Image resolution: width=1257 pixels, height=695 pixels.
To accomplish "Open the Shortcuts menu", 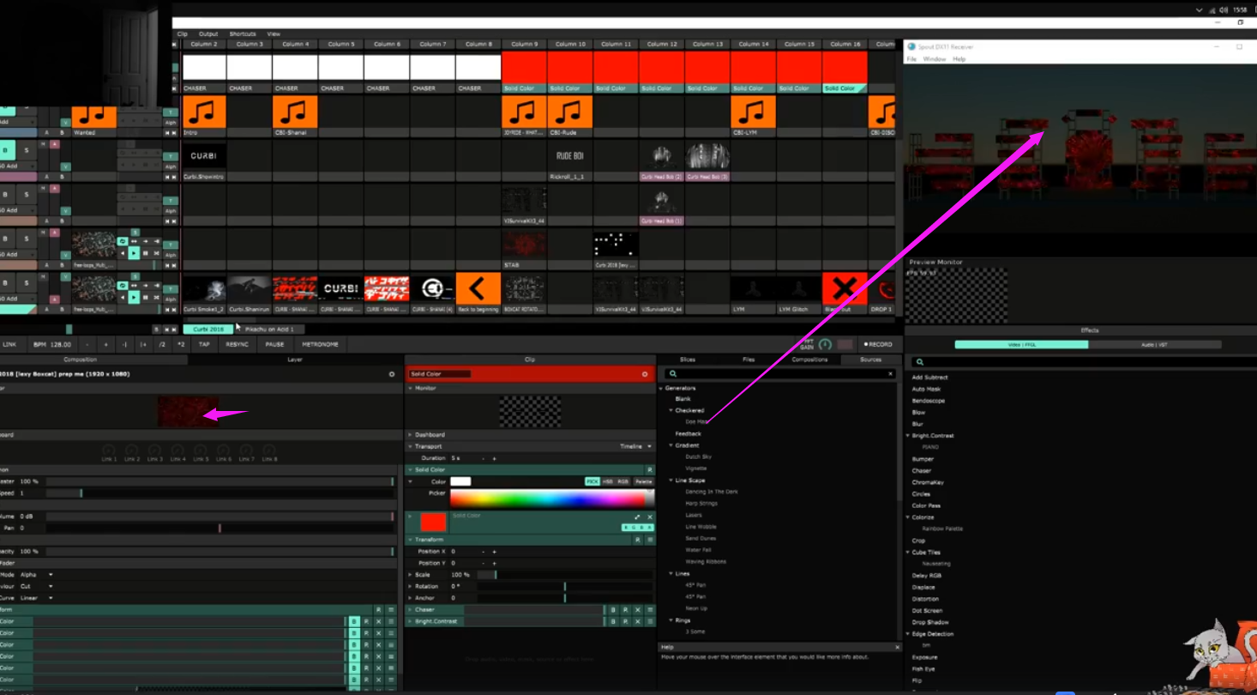I will coord(243,34).
